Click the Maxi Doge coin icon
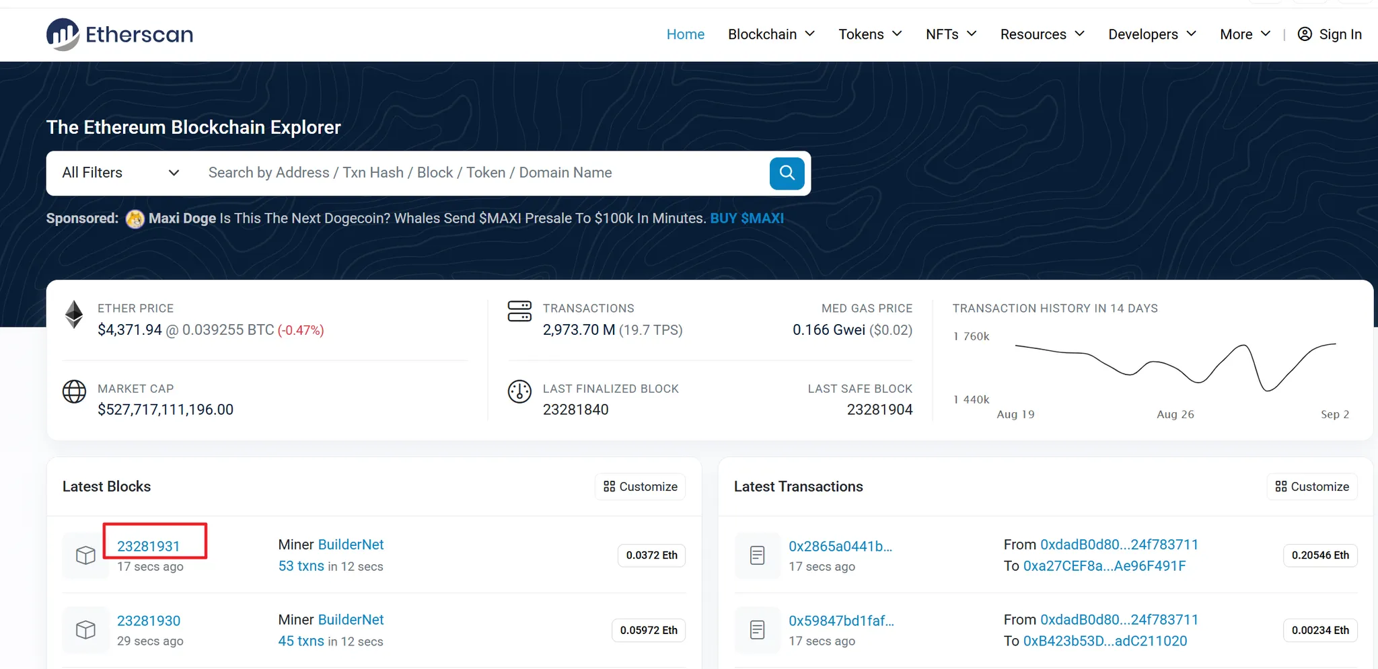 tap(135, 219)
